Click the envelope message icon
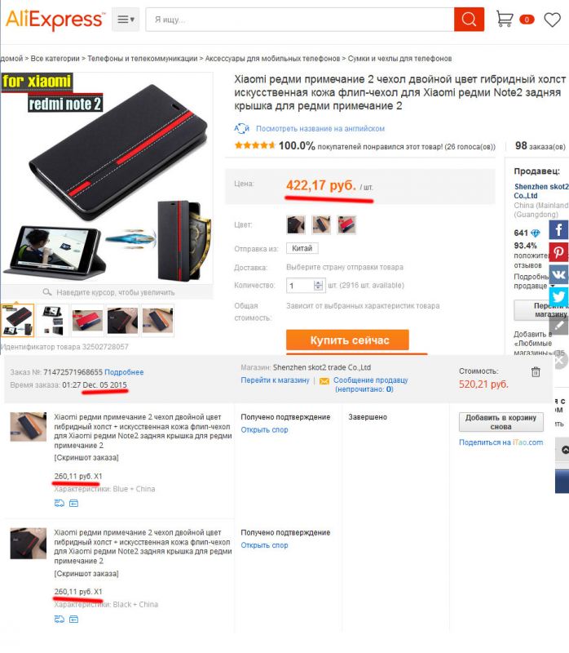Screen dimensions: 569x653 (324, 380)
